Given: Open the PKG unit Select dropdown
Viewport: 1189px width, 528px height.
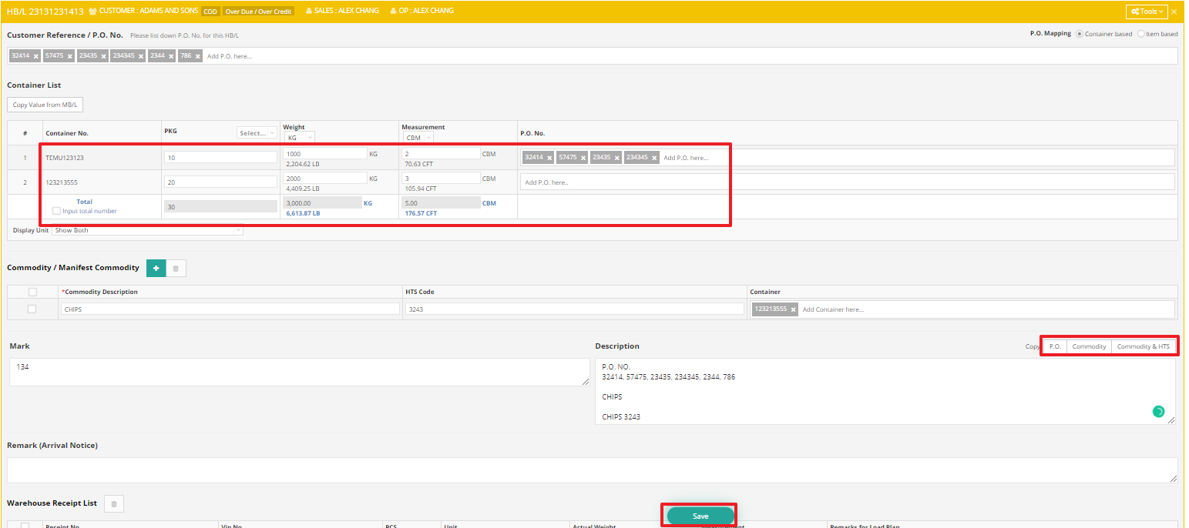Looking at the screenshot, I should click(257, 133).
